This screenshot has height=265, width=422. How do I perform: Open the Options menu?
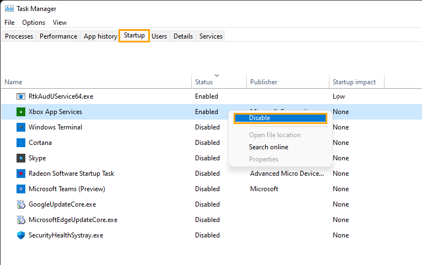point(34,23)
